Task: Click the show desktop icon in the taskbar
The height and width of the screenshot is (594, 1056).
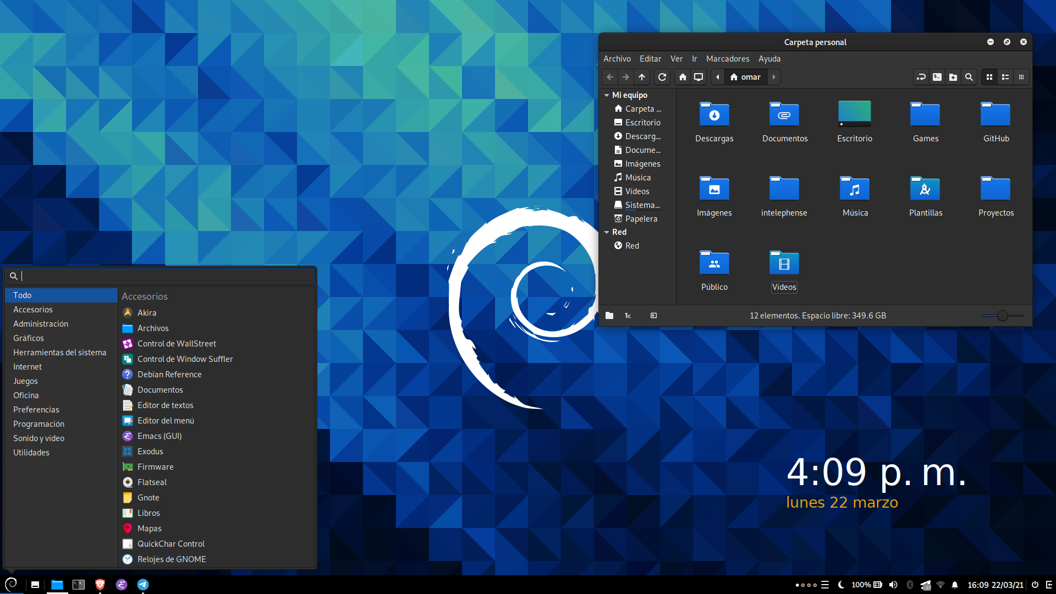Action: tap(35, 585)
